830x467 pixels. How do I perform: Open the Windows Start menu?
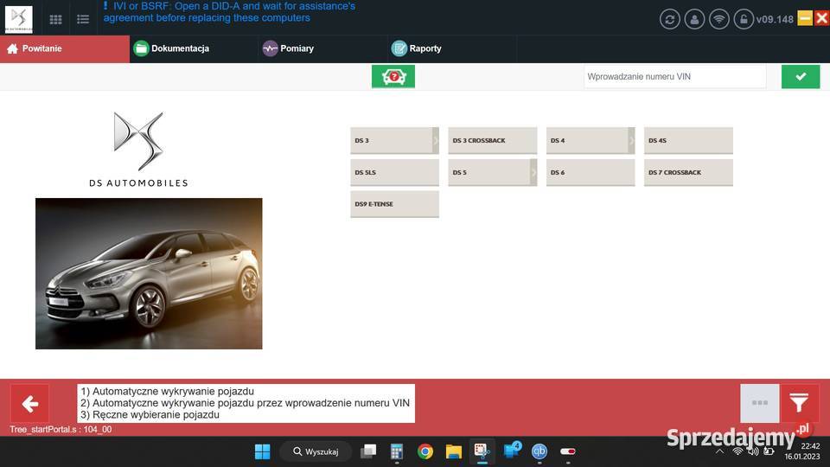263,451
